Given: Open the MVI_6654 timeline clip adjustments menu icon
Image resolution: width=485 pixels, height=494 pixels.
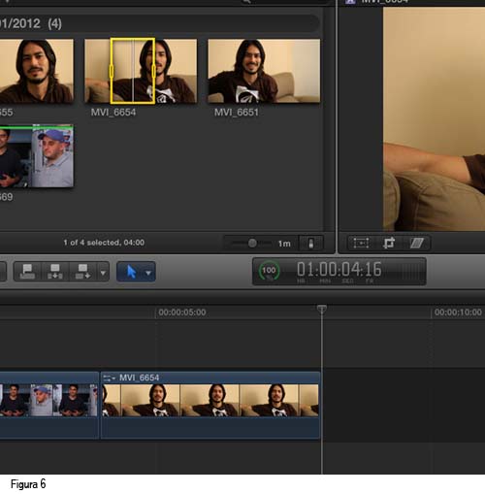Looking at the screenshot, I should (x=109, y=378).
